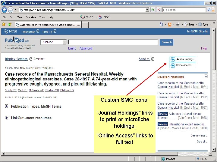This screenshot has width=217, height=162.
Task: Click the Refresh page icon
Action: coord(153,10)
